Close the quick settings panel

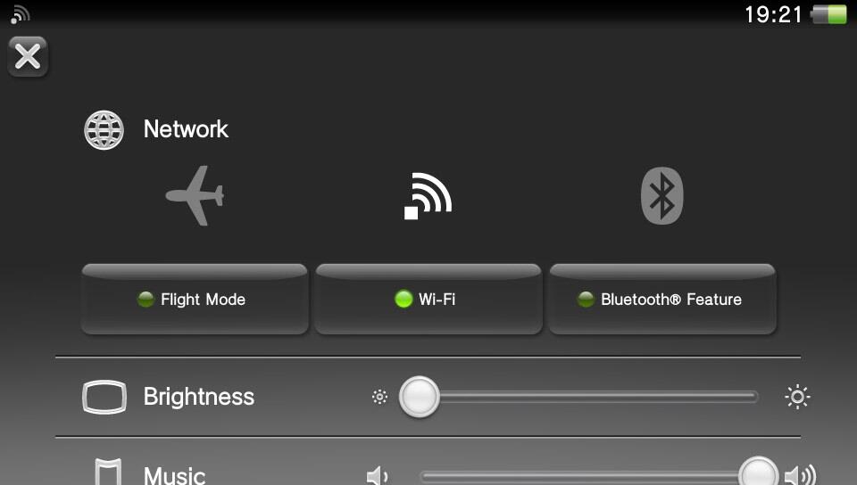[x=28, y=57]
